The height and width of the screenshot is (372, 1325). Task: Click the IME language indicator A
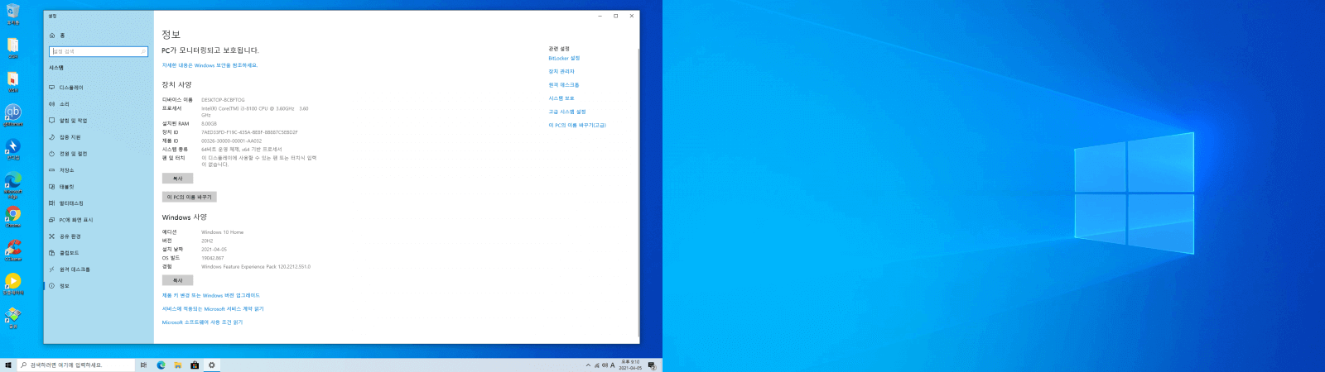(x=613, y=365)
